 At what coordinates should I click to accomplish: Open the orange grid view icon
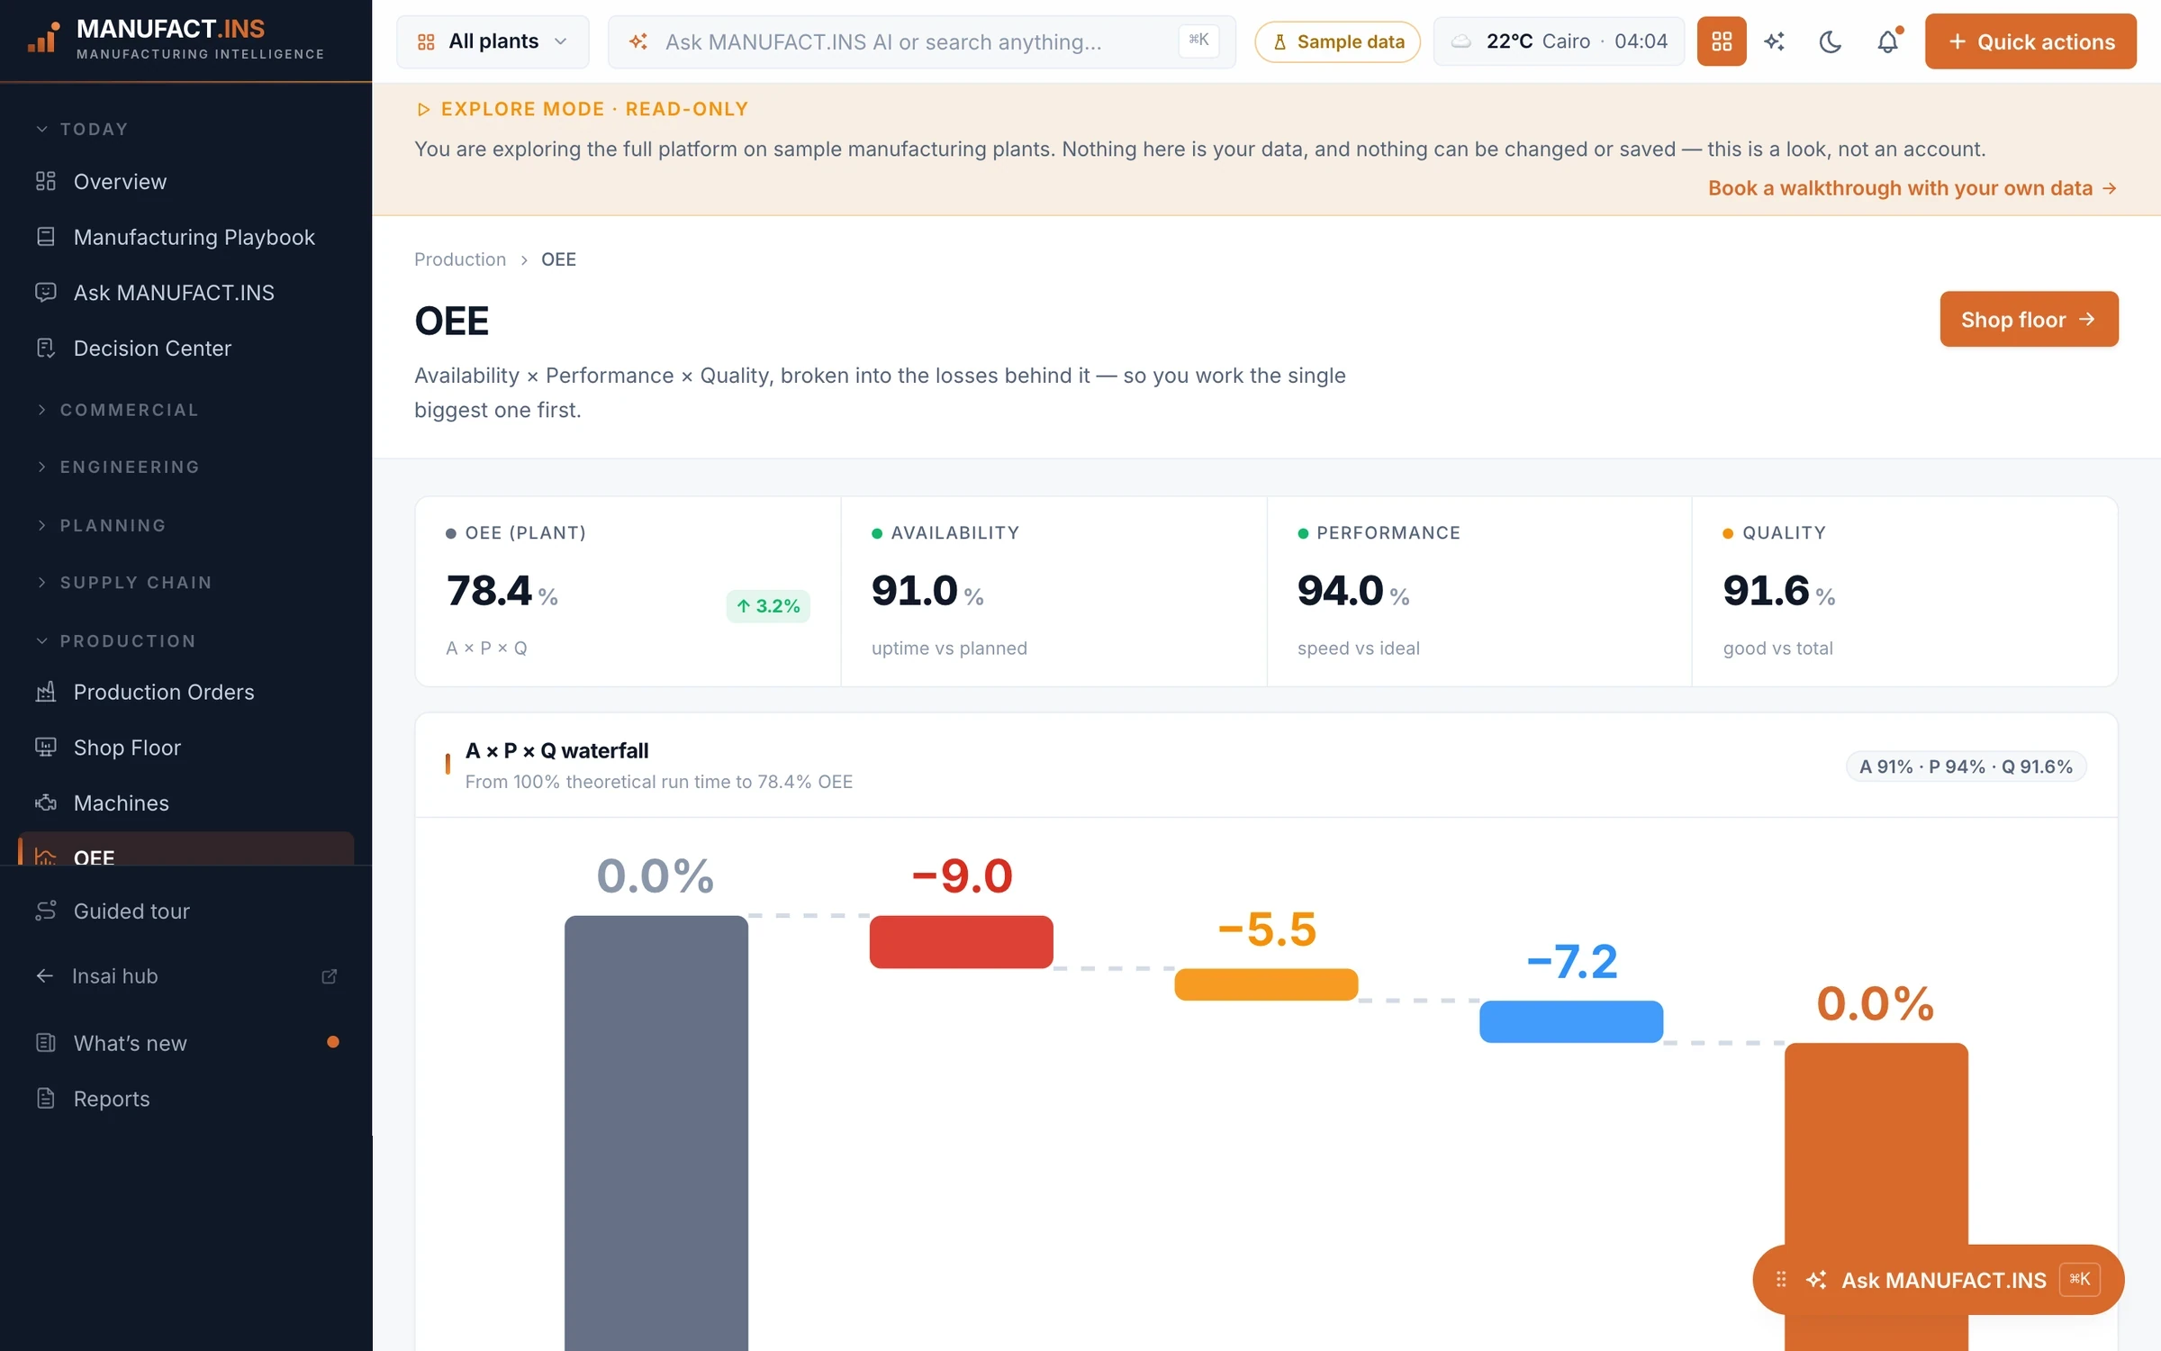click(1721, 41)
